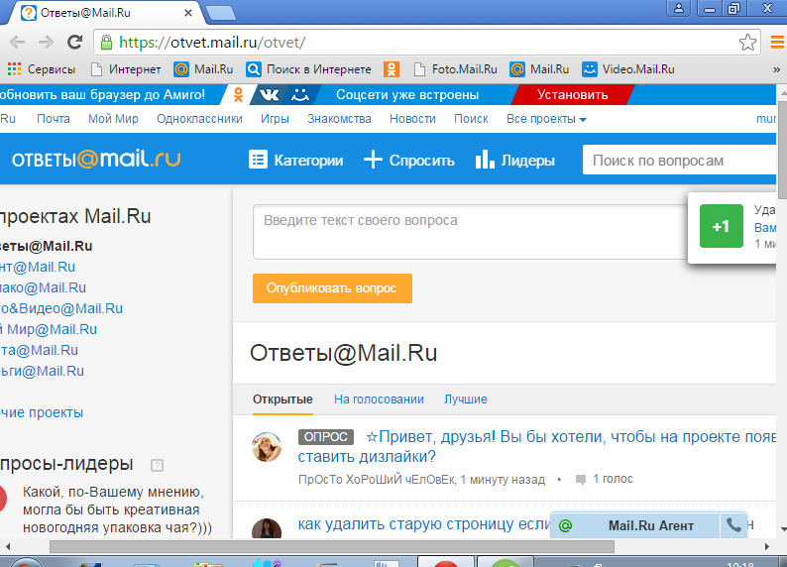
Task: Go forward using the browser forward arrow
Action: (47, 43)
